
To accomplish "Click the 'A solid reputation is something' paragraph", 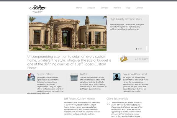I will click(x=82, y=108).
